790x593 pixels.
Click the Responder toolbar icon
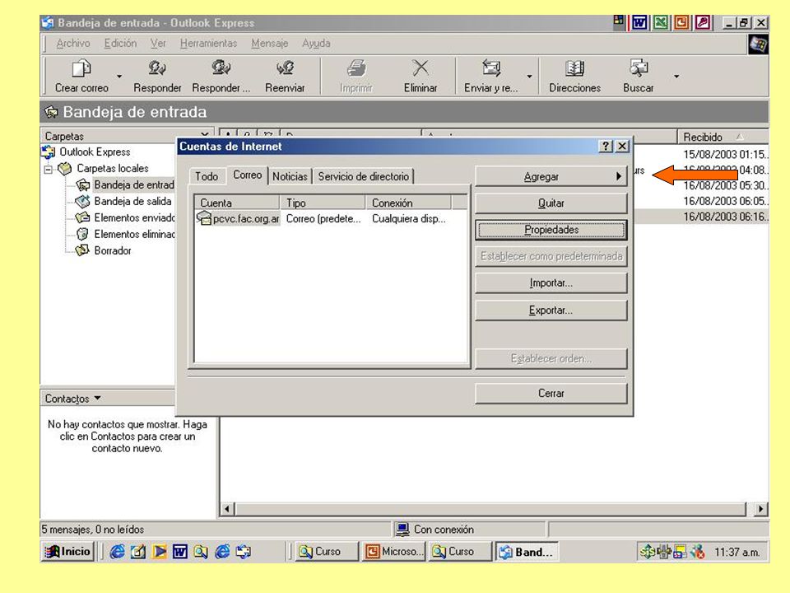156,68
